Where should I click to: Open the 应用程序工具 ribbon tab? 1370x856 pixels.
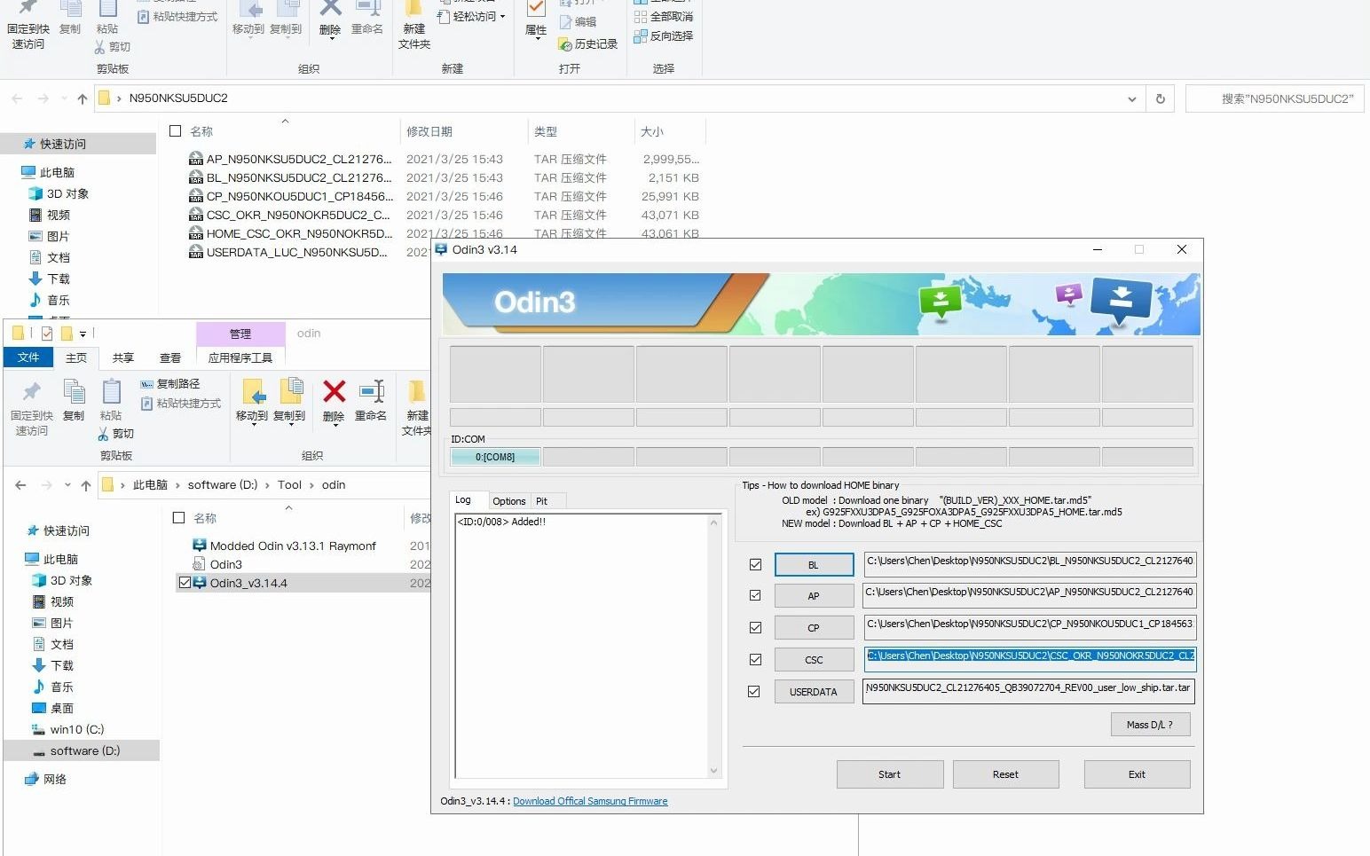click(x=240, y=357)
